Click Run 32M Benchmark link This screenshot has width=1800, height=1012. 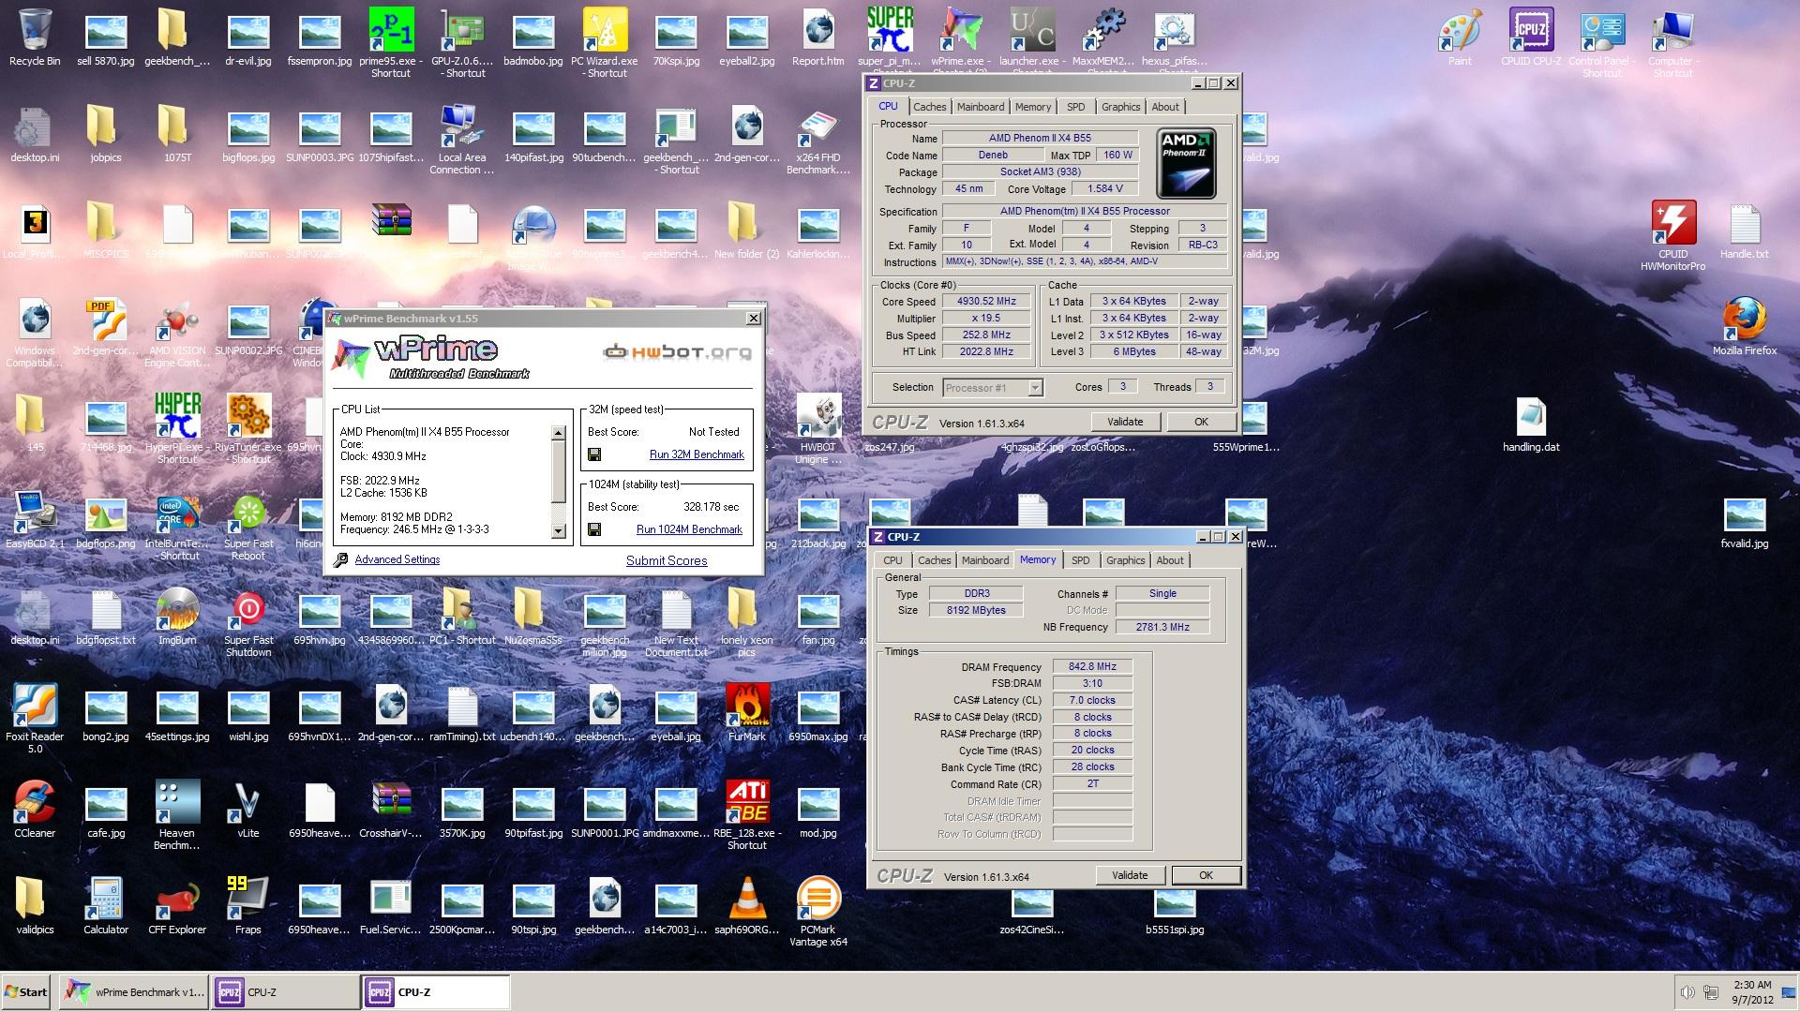(697, 454)
